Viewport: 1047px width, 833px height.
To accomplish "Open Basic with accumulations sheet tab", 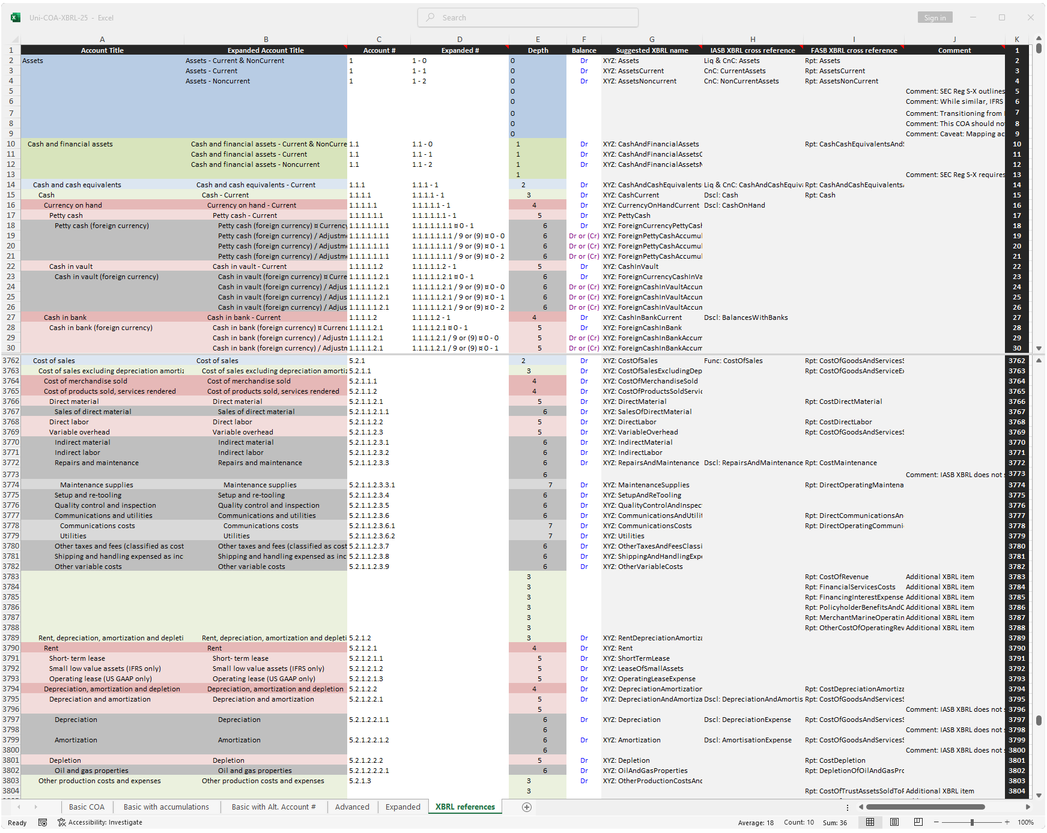I will [x=166, y=807].
